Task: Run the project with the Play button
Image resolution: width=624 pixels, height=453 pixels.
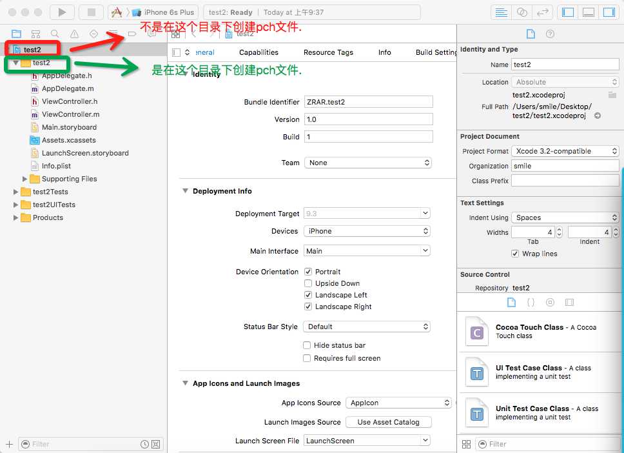Action: tap(62, 12)
